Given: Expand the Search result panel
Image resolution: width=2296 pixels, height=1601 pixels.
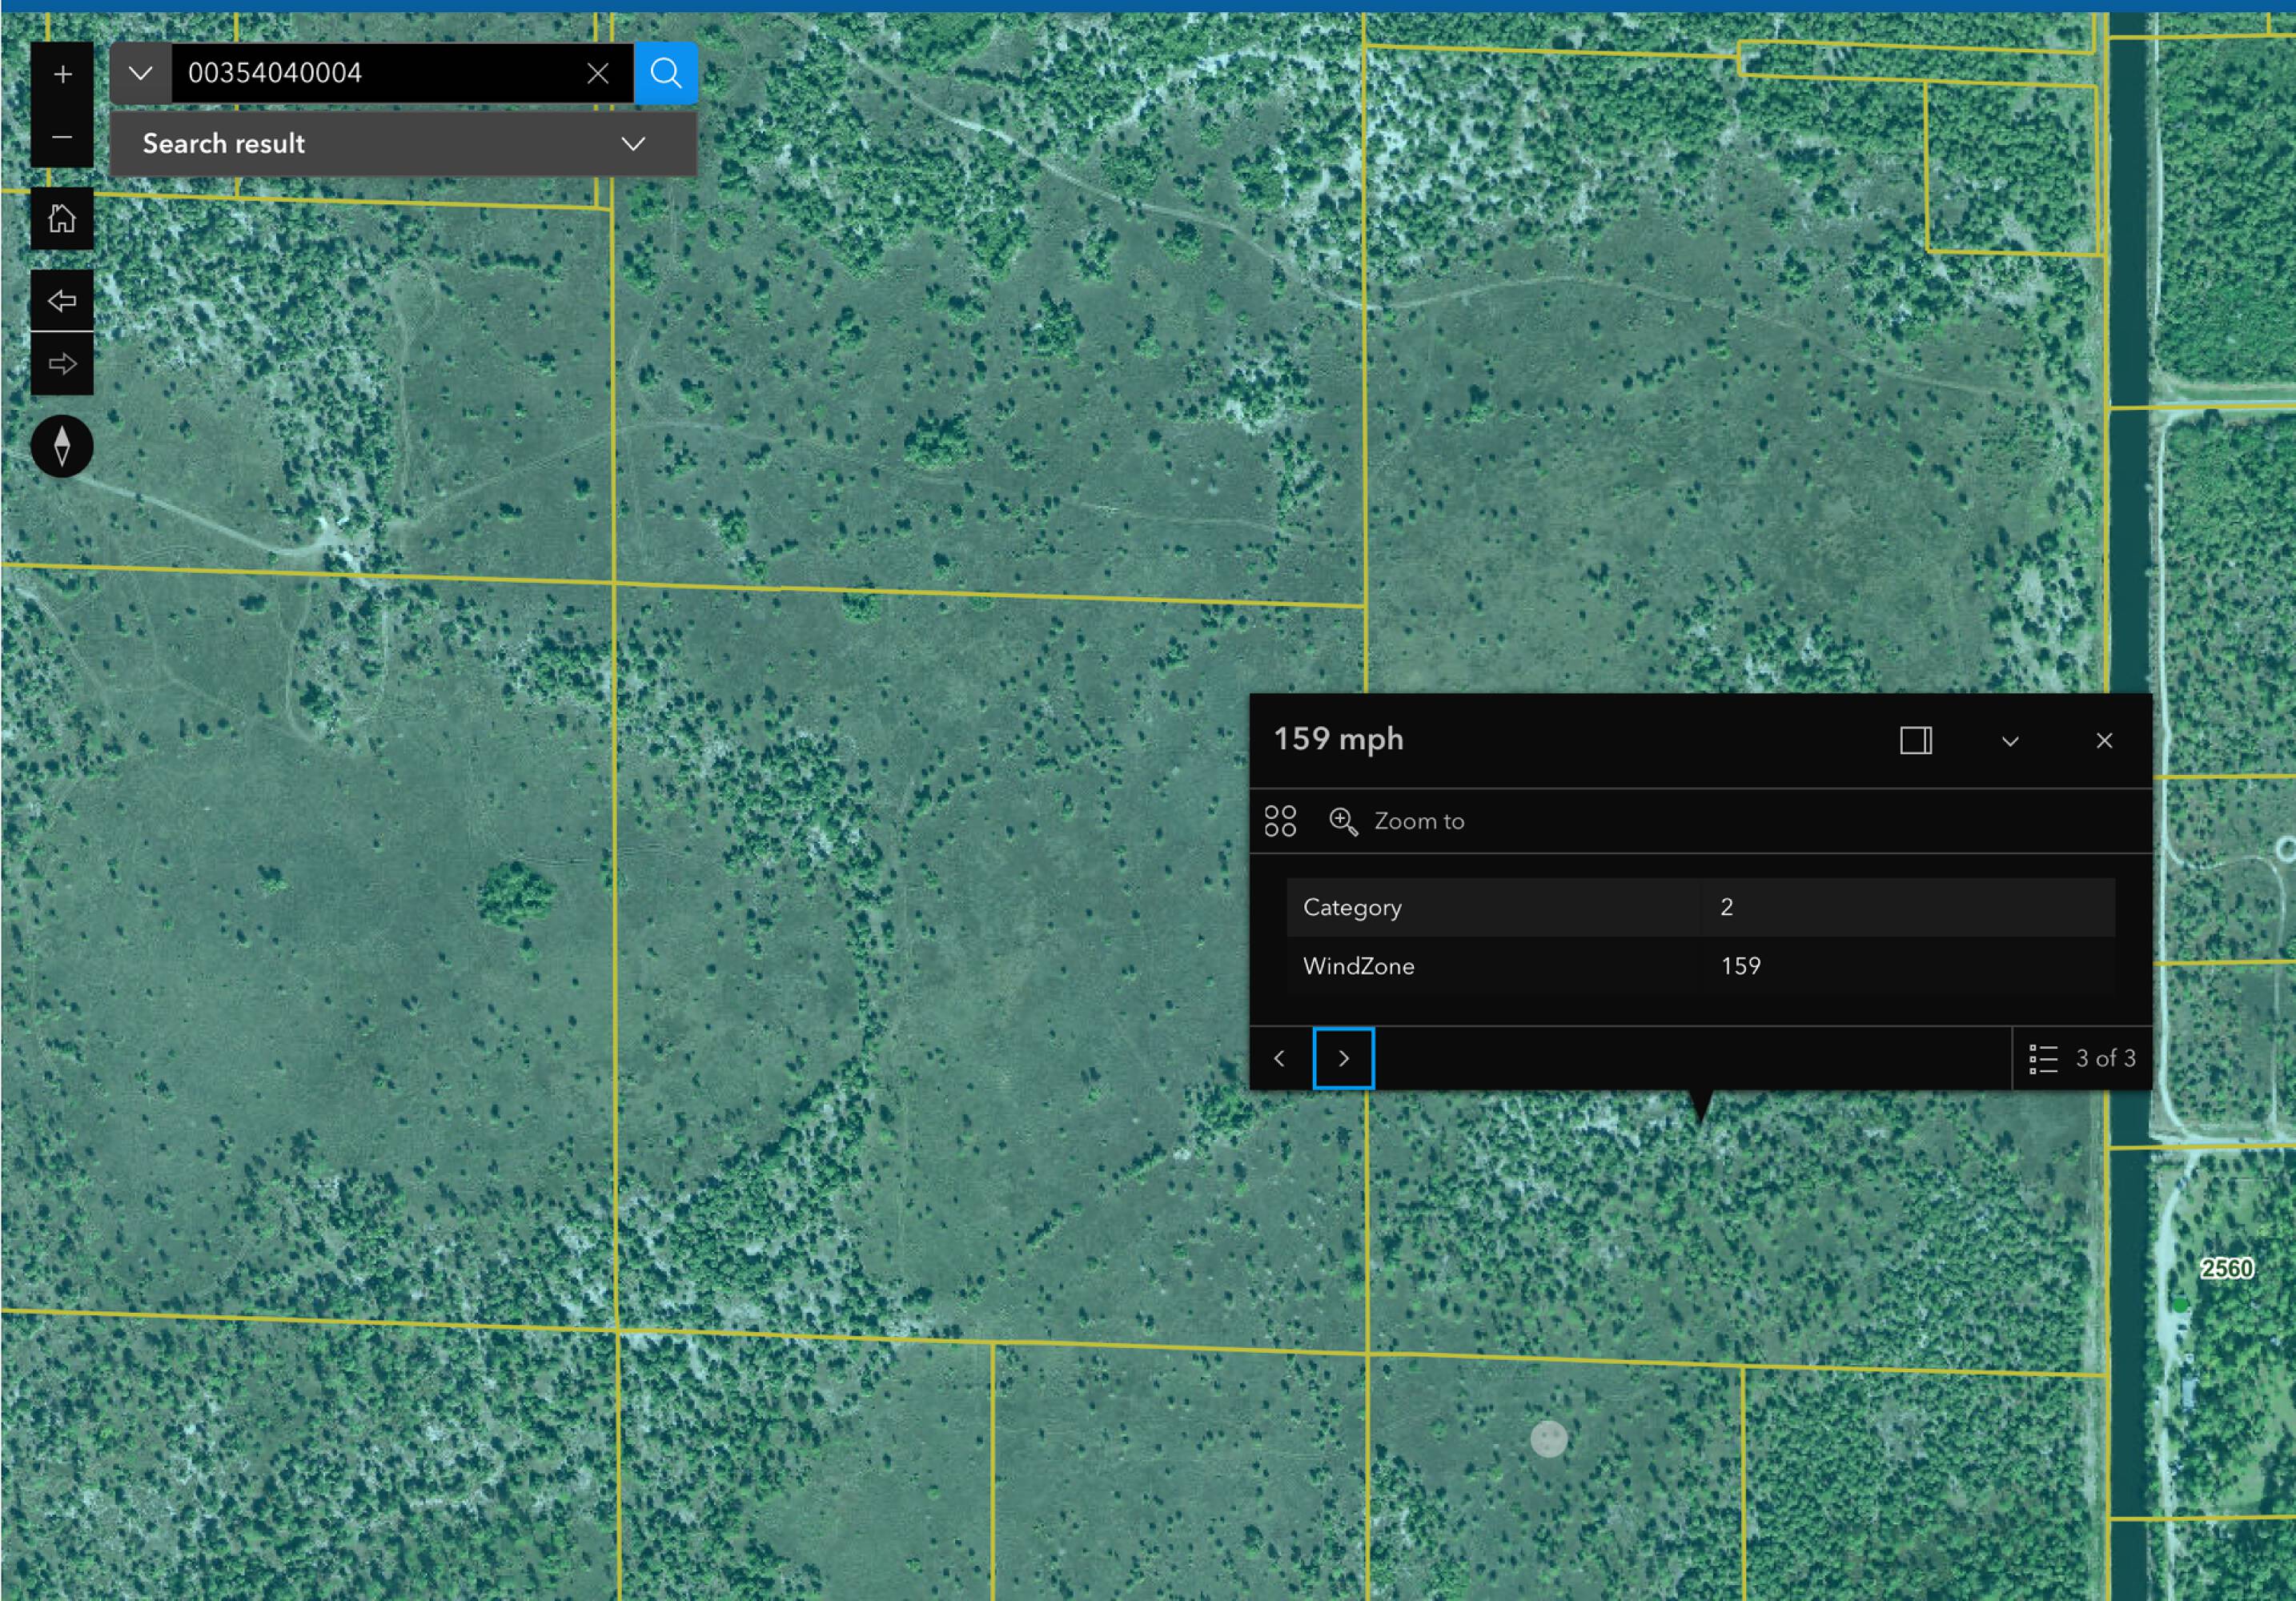Looking at the screenshot, I should click(x=632, y=144).
